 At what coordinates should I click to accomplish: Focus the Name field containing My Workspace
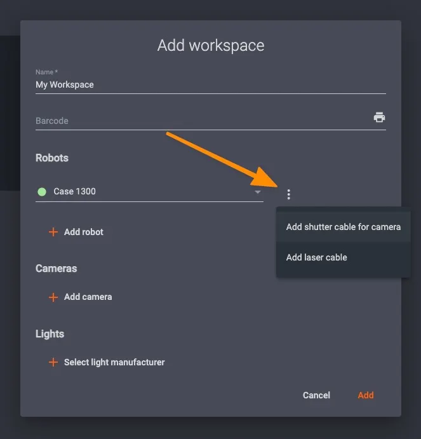(211, 84)
